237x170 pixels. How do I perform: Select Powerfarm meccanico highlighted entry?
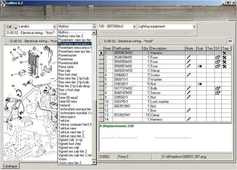tap(75, 44)
